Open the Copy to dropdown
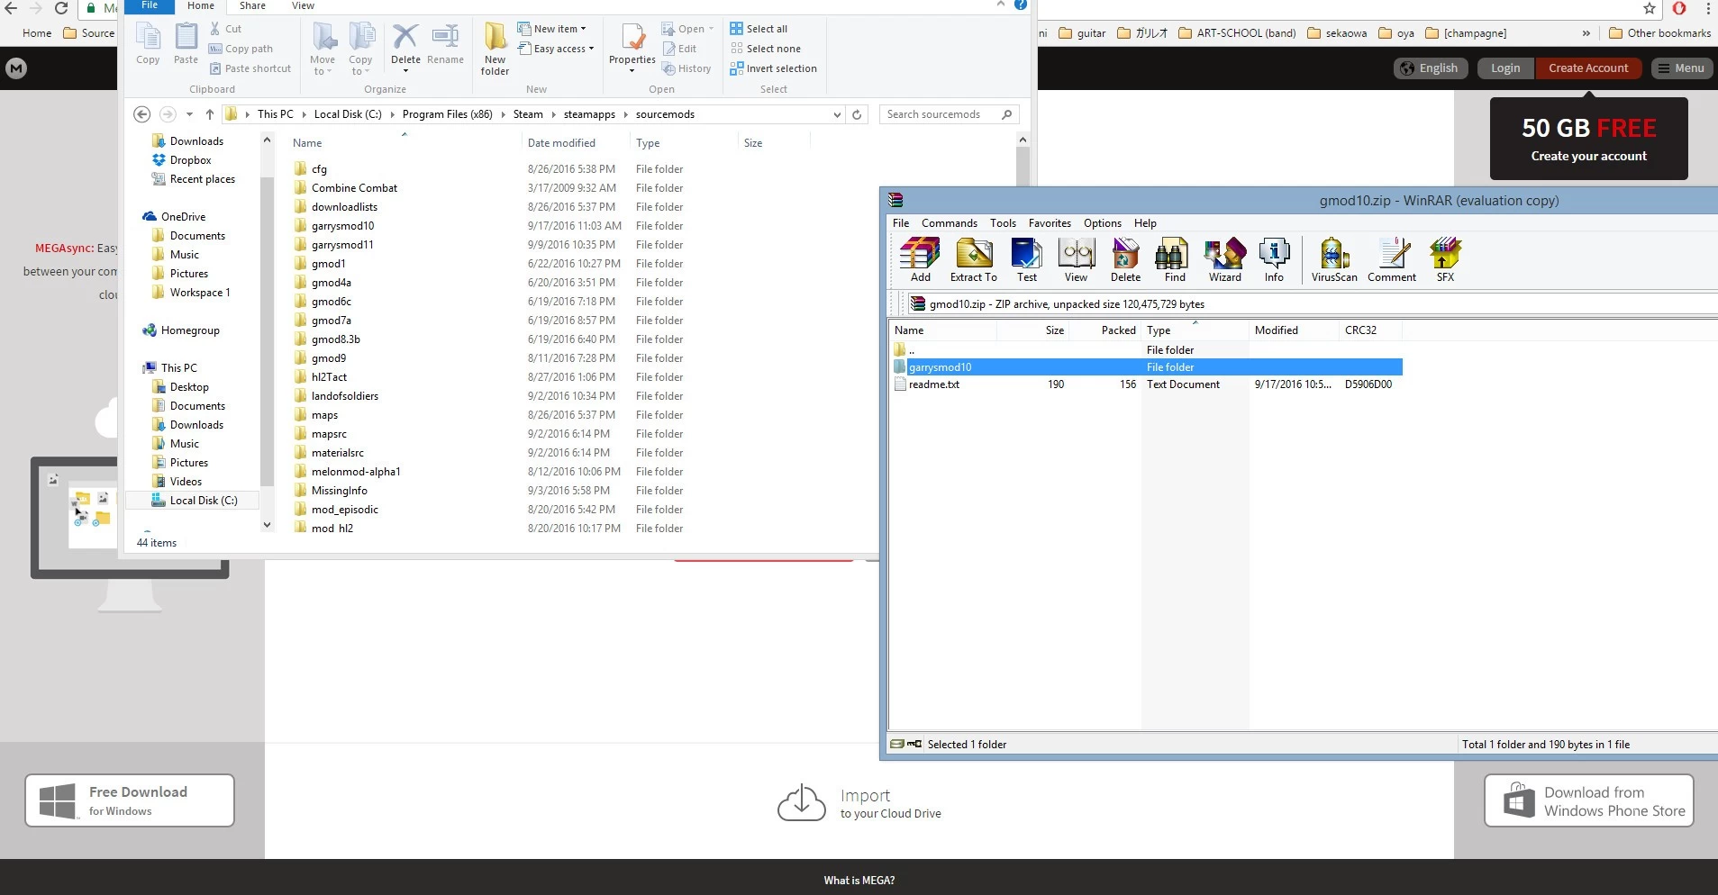 (x=360, y=50)
